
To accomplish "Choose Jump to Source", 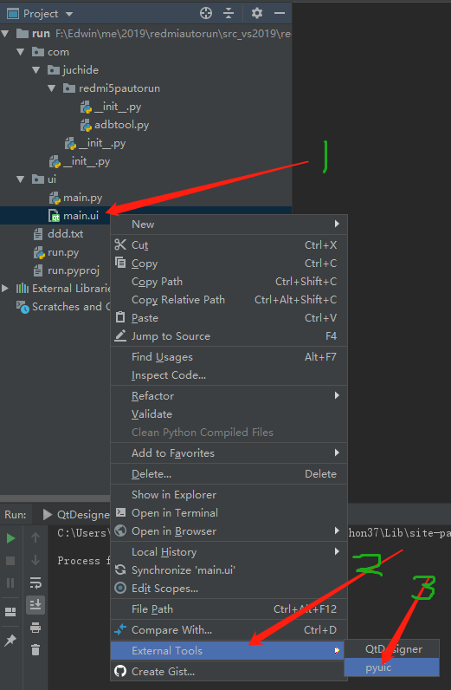I will tap(229, 336).
